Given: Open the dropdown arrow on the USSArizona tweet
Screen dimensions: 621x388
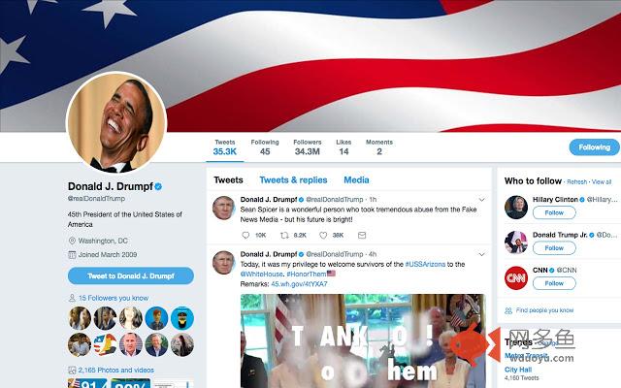Looking at the screenshot, I should pos(481,254).
